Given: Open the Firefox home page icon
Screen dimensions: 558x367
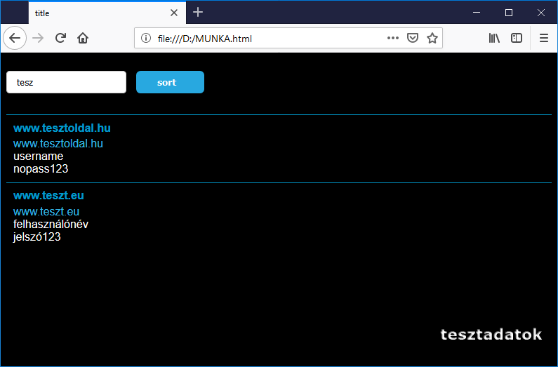Looking at the screenshot, I should tap(83, 38).
